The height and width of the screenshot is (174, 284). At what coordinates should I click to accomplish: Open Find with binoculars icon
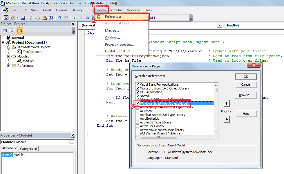click(51, 18)
